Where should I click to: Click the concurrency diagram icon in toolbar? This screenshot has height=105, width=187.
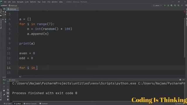coord(179,6)
